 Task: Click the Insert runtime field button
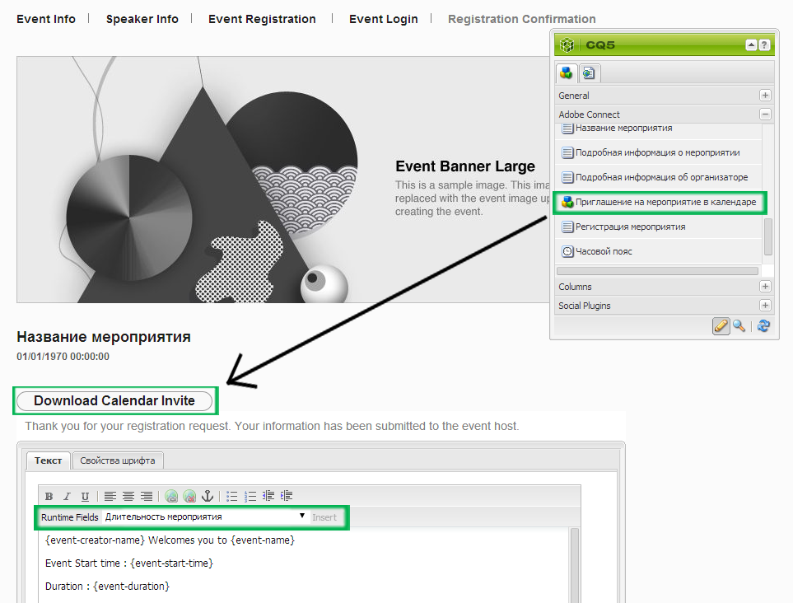point(324,517)
